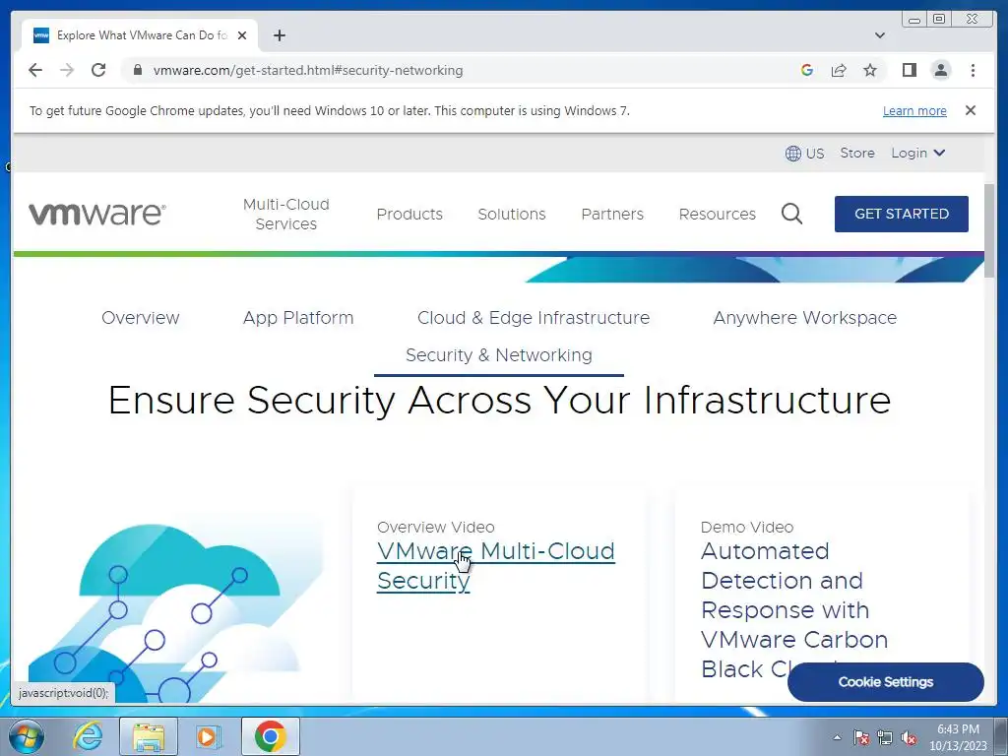Click the volume tray icon
The height and width of the screenshot is (756, 1008).
[x=909, y=737]
